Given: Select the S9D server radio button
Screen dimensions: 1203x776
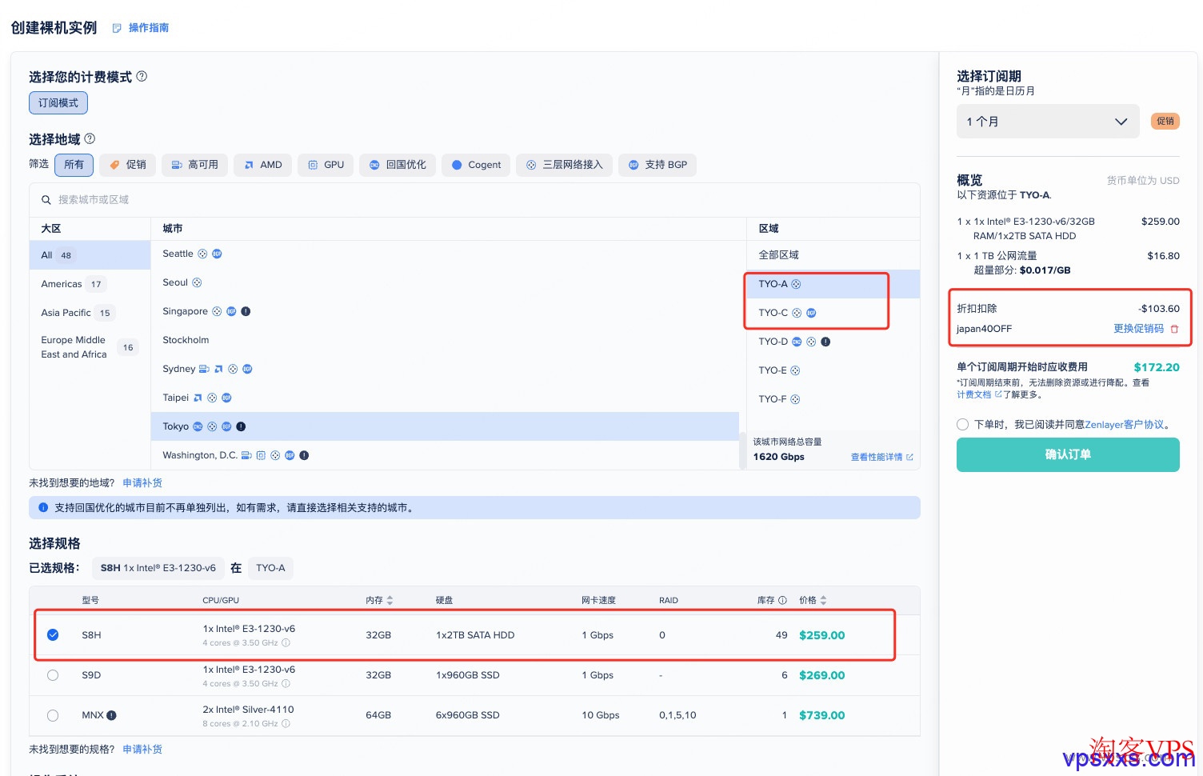Looking at the screenshot, I should [x=53, y=674].
